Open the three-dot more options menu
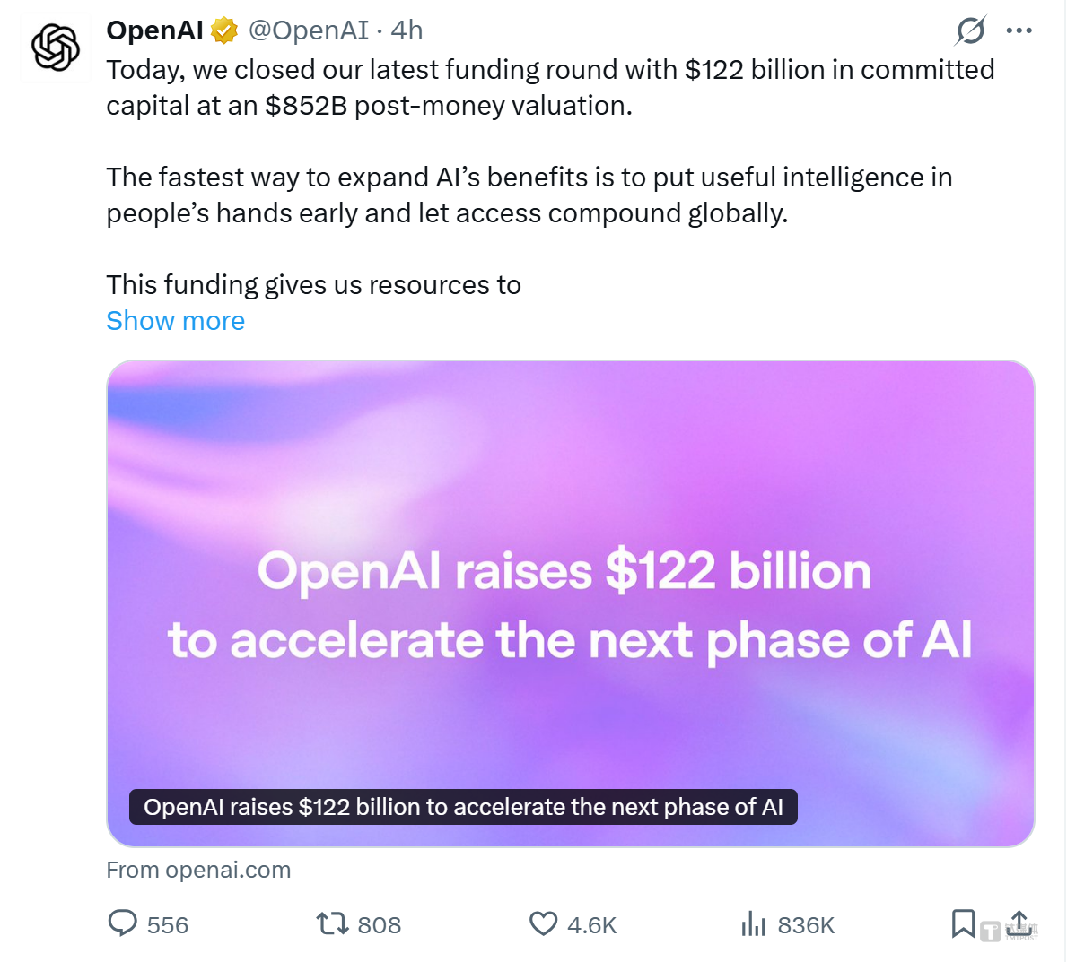 (x=1019, y=30)
